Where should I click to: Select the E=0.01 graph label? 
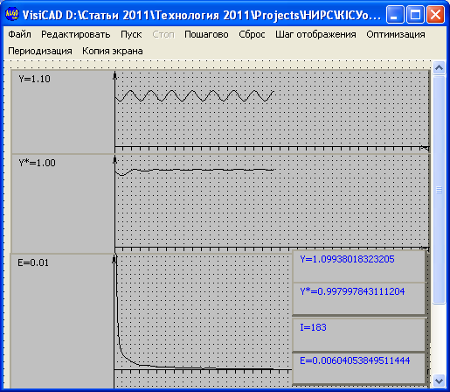(x=33, y=262)
